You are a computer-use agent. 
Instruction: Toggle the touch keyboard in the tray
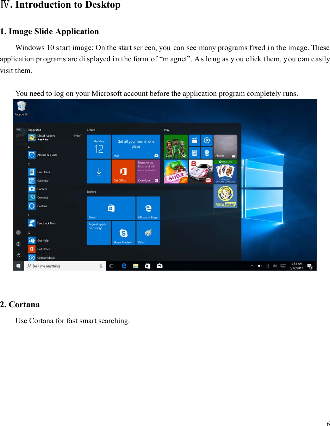click(x=284, y=266)
